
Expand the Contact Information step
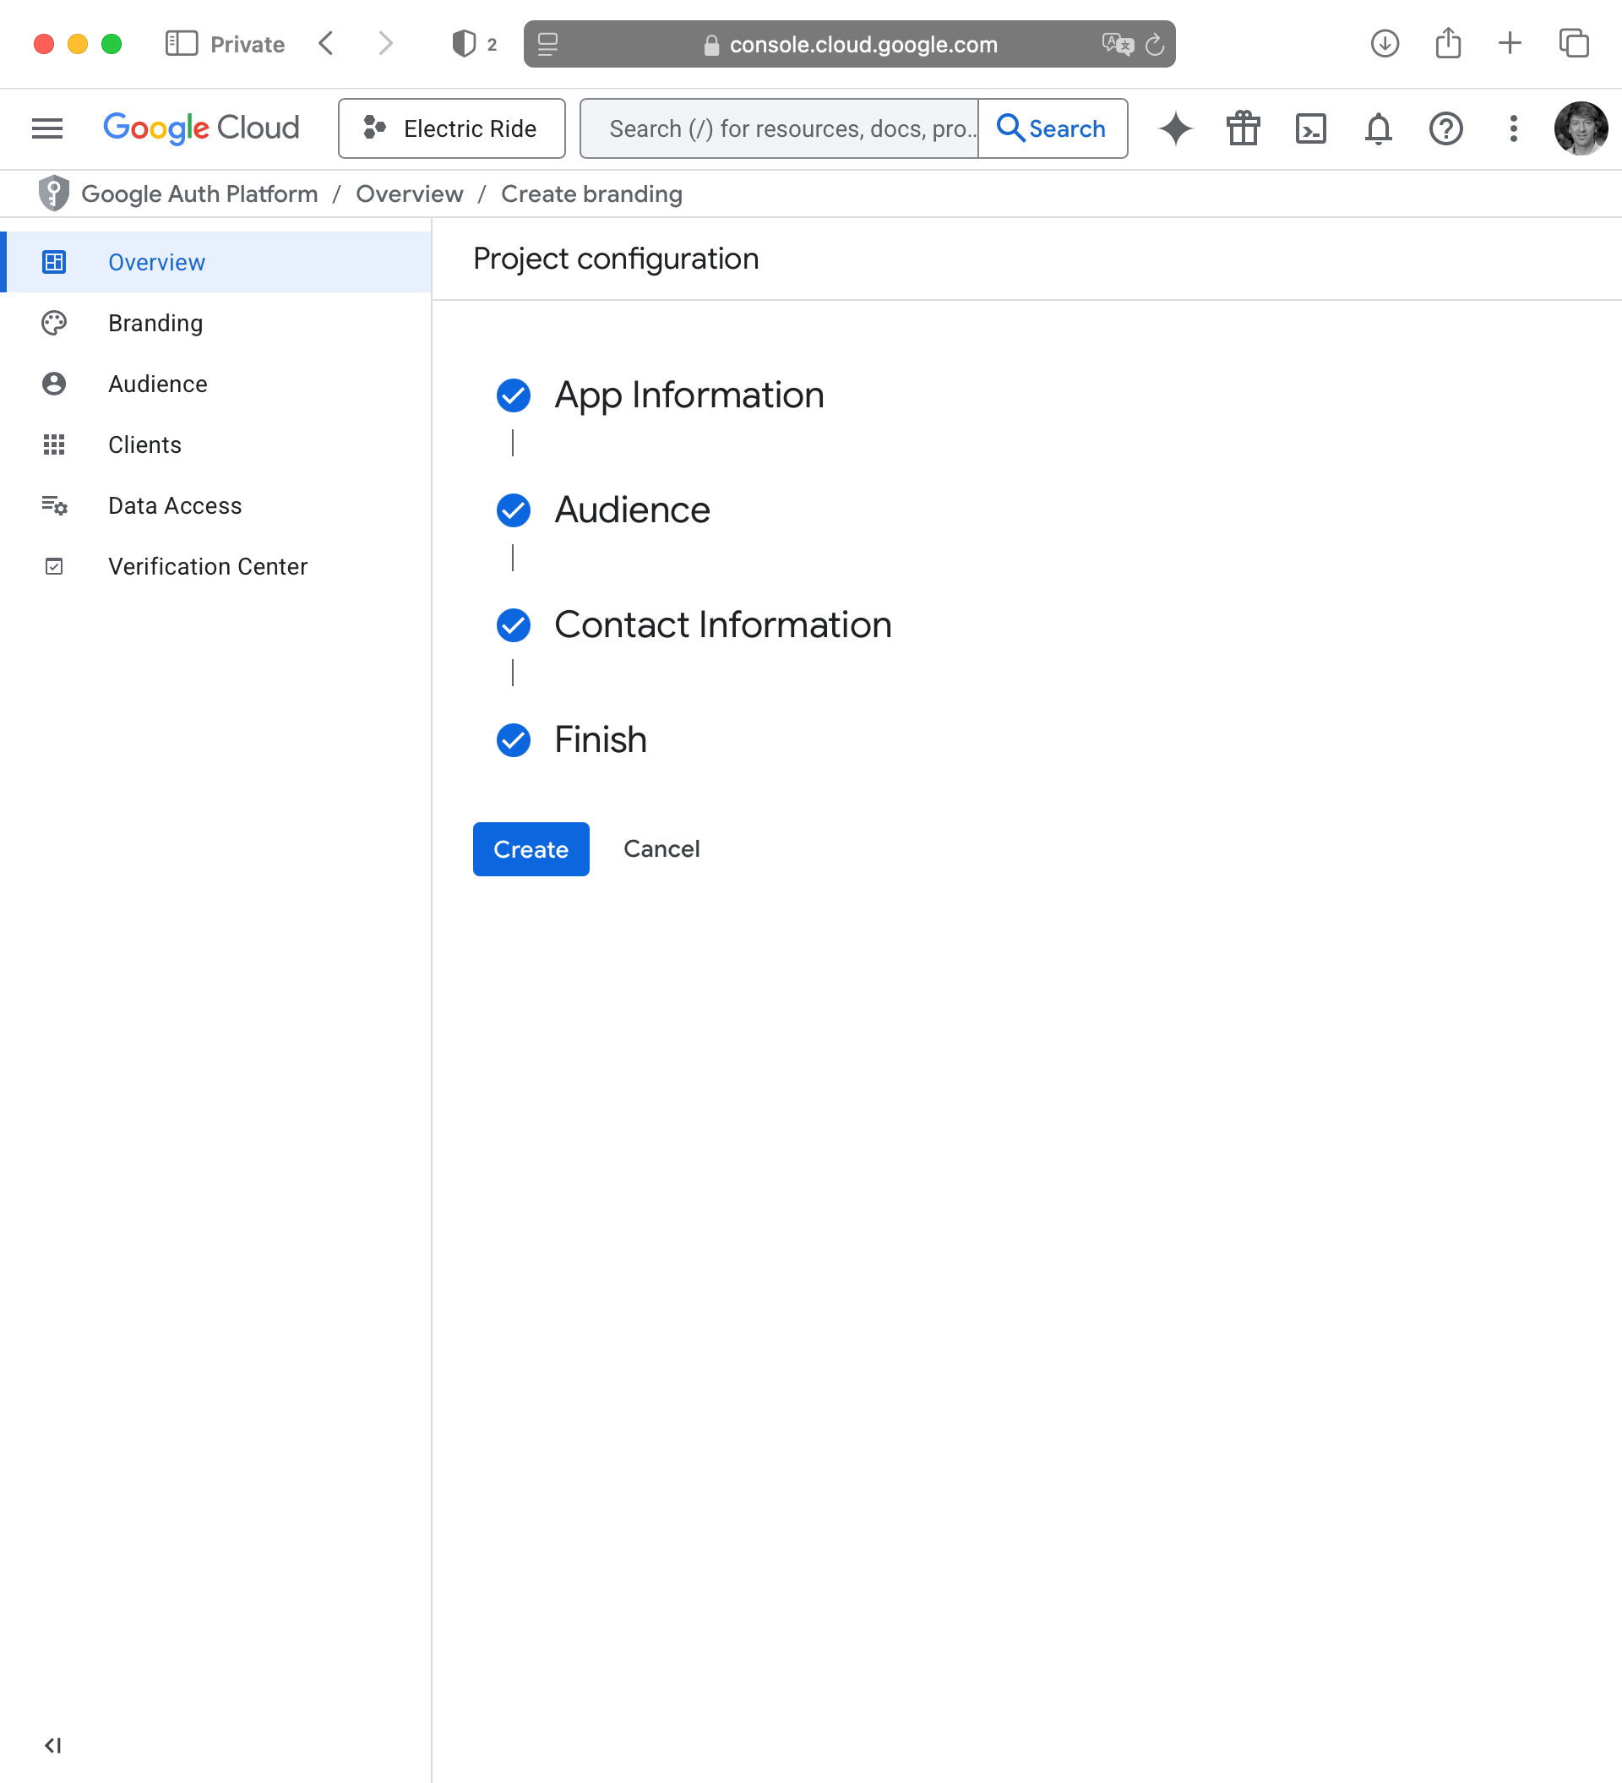coord(721,625)
